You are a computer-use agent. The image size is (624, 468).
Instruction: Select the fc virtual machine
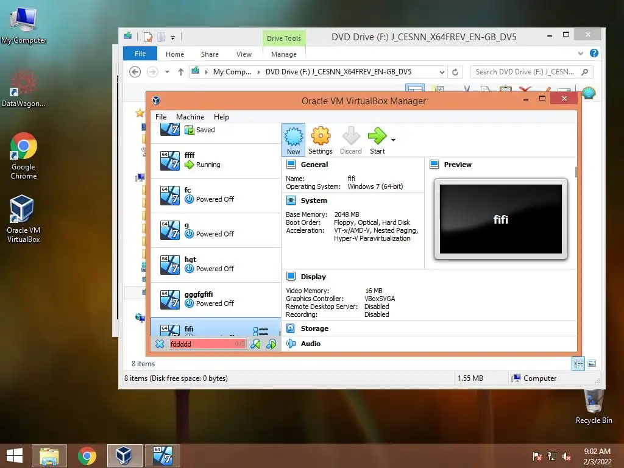point(215,196)
